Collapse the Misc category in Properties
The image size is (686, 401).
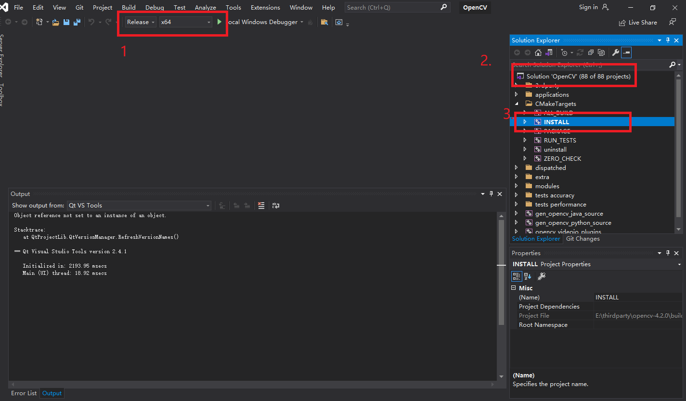tap(514, 288)
